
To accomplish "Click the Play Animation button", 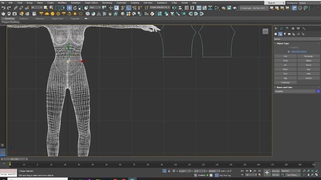I will coord(251,171).
